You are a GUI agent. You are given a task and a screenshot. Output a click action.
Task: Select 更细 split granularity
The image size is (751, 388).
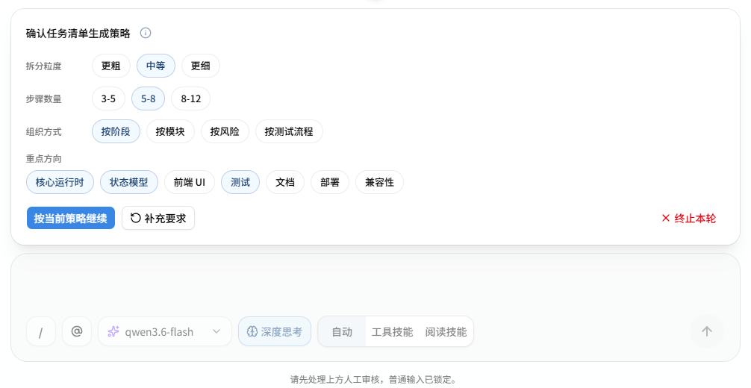point(201,66)
